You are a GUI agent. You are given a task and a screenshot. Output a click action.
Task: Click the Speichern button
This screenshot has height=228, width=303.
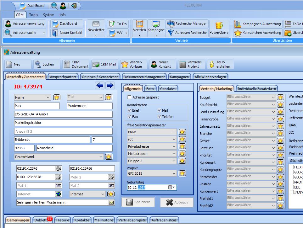[x=138, y=202]
